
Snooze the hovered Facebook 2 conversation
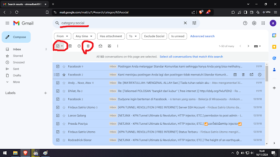tap(259, 75)
